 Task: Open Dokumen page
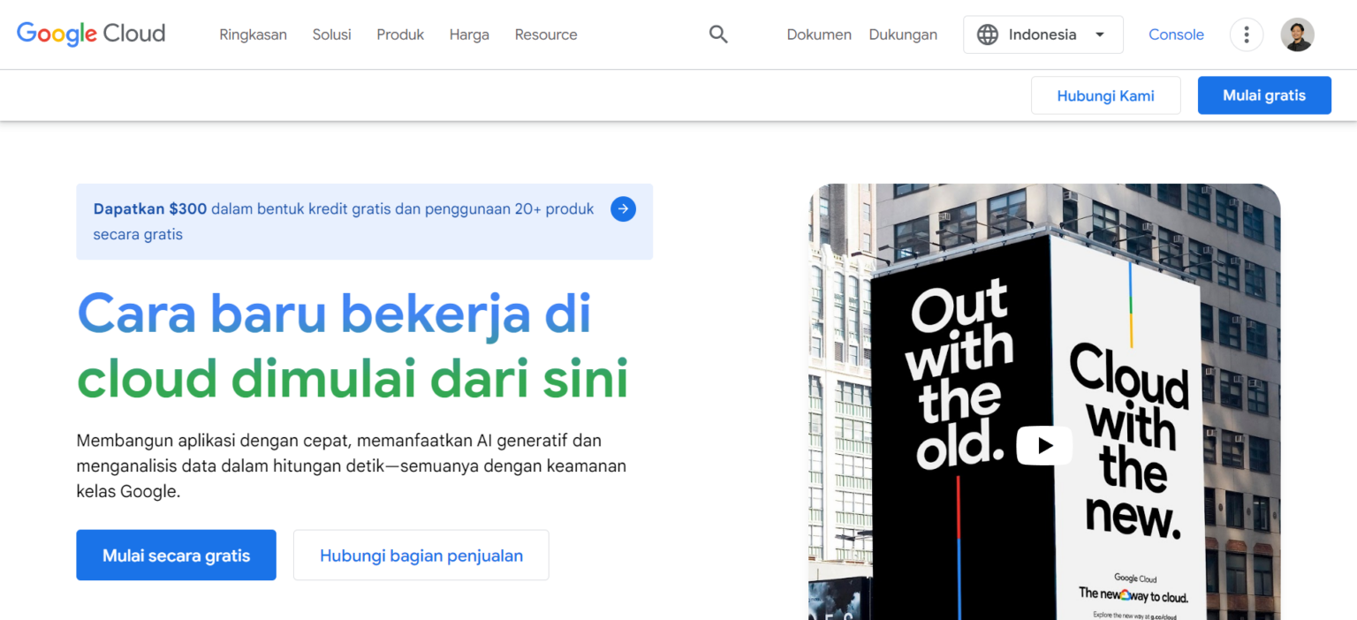(x=818, y=34)
